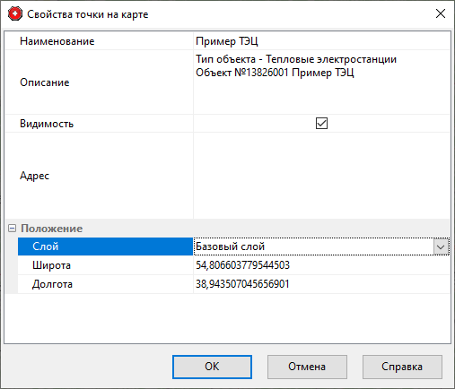Open the Слой dropdown arrow

pos(441,246)
